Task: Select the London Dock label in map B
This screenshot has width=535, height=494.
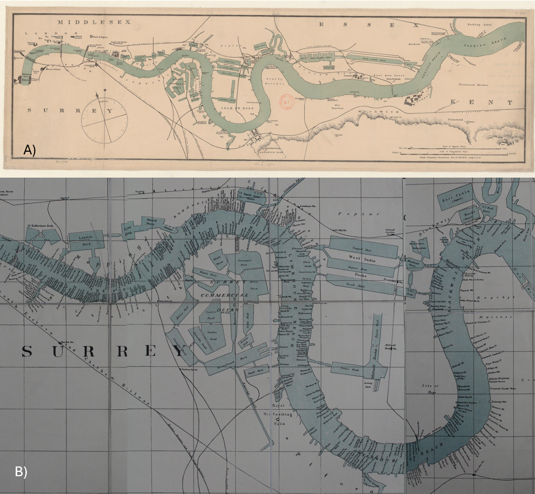Action: pyautogui.click(x=85, y=241)
